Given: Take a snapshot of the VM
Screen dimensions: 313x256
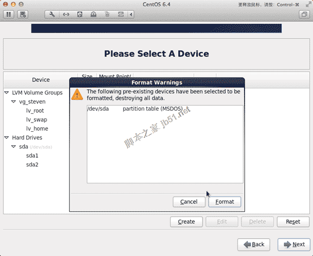Looking at the screenshot, I should 23,14.
